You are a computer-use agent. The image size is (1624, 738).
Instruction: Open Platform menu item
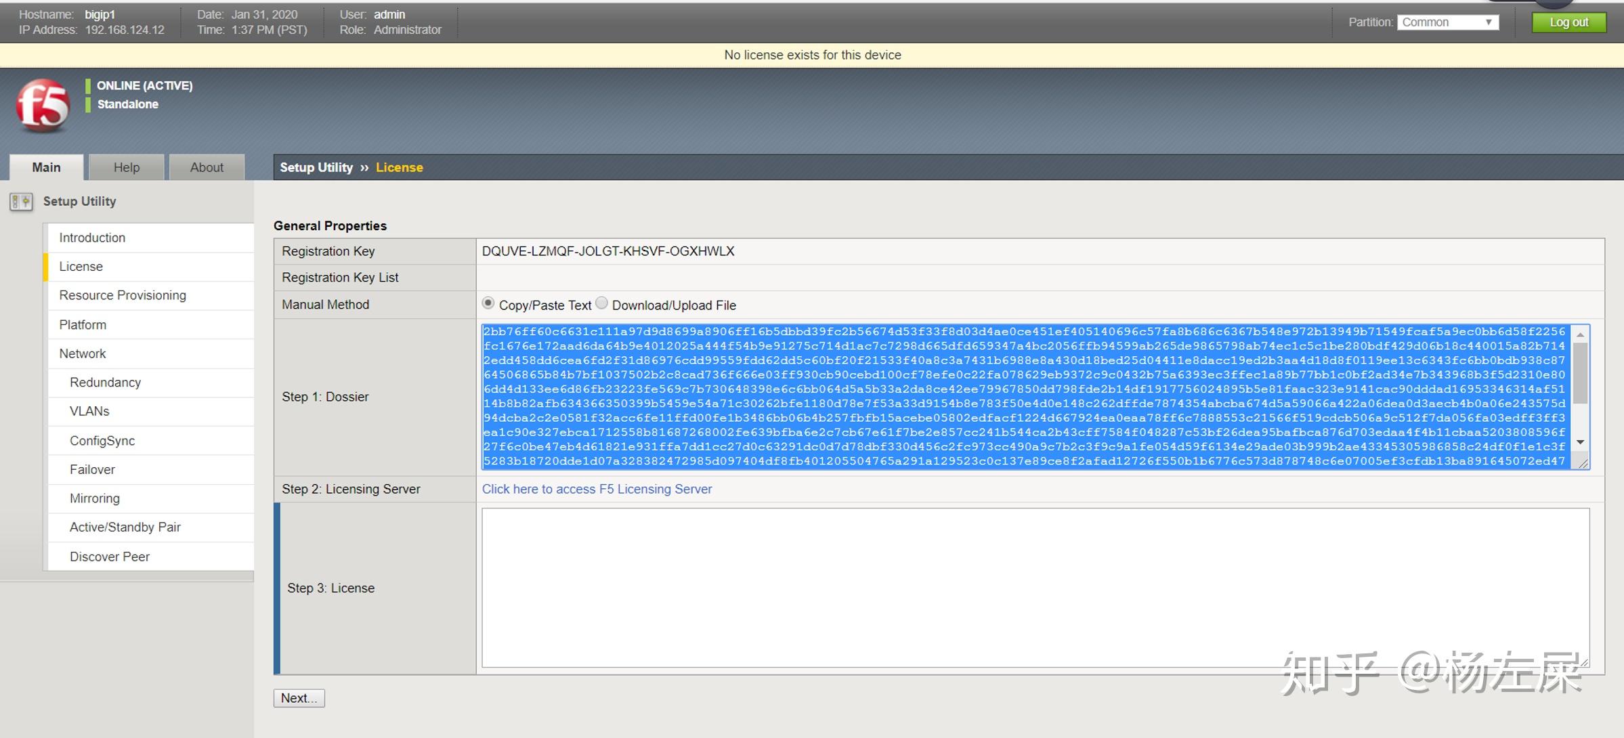click(x=150, y=324)
